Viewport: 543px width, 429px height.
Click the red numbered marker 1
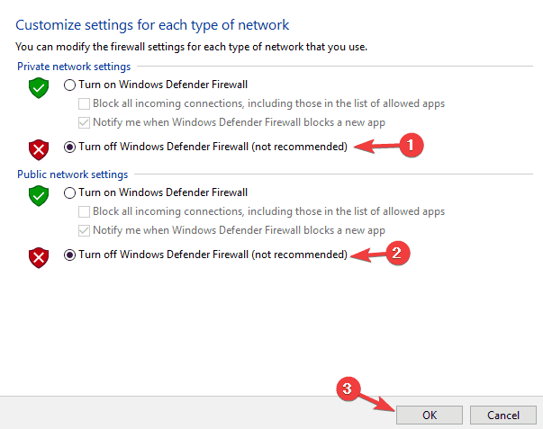[411, 145]
